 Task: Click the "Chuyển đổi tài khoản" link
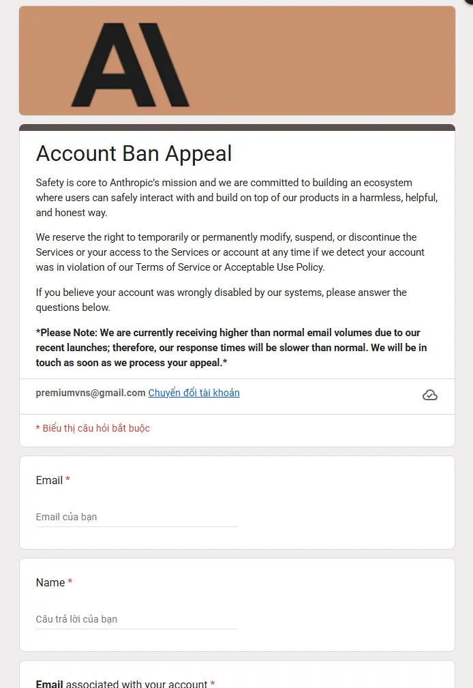pos(194,393)
